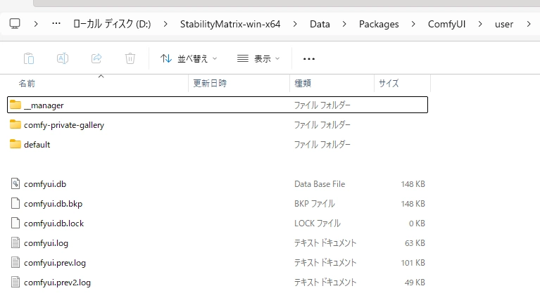Open the 並べ替え sort dropdown
This screenshot has width=540, height=298.
pos(189,59)
